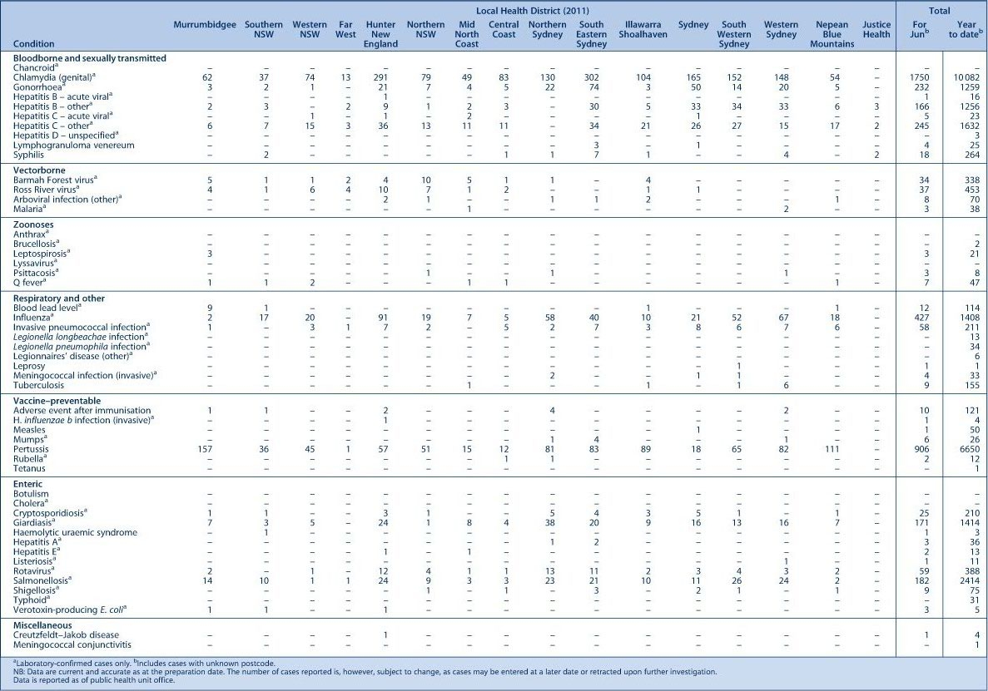Click the Measles row label
Viewport: 988px width, 691px height.
[x=29, y=430]
